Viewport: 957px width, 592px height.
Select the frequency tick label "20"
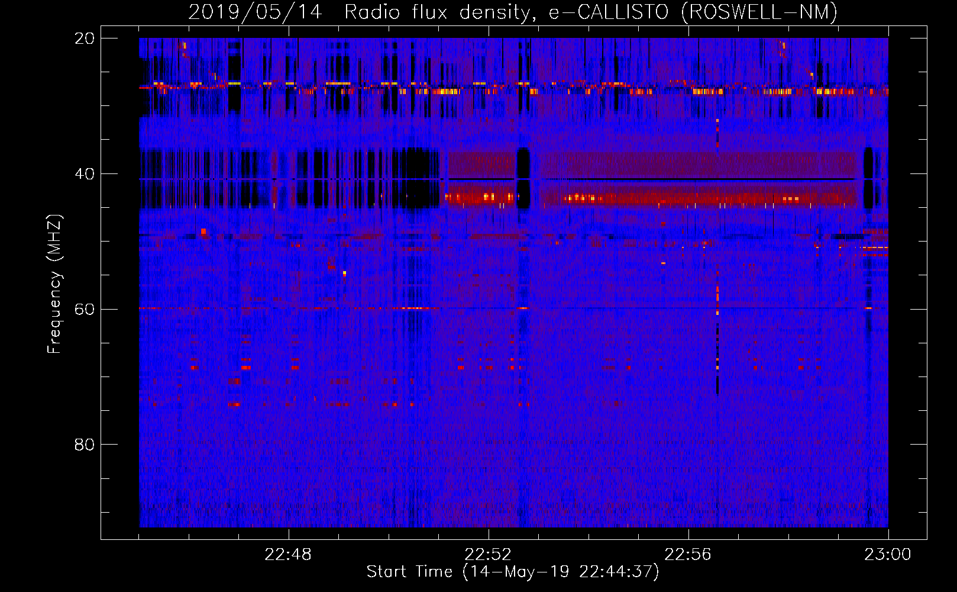pyautogui.click(x=85, y=38)
